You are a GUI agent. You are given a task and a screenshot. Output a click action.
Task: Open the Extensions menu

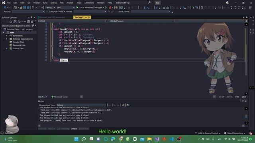click(89, 3)
